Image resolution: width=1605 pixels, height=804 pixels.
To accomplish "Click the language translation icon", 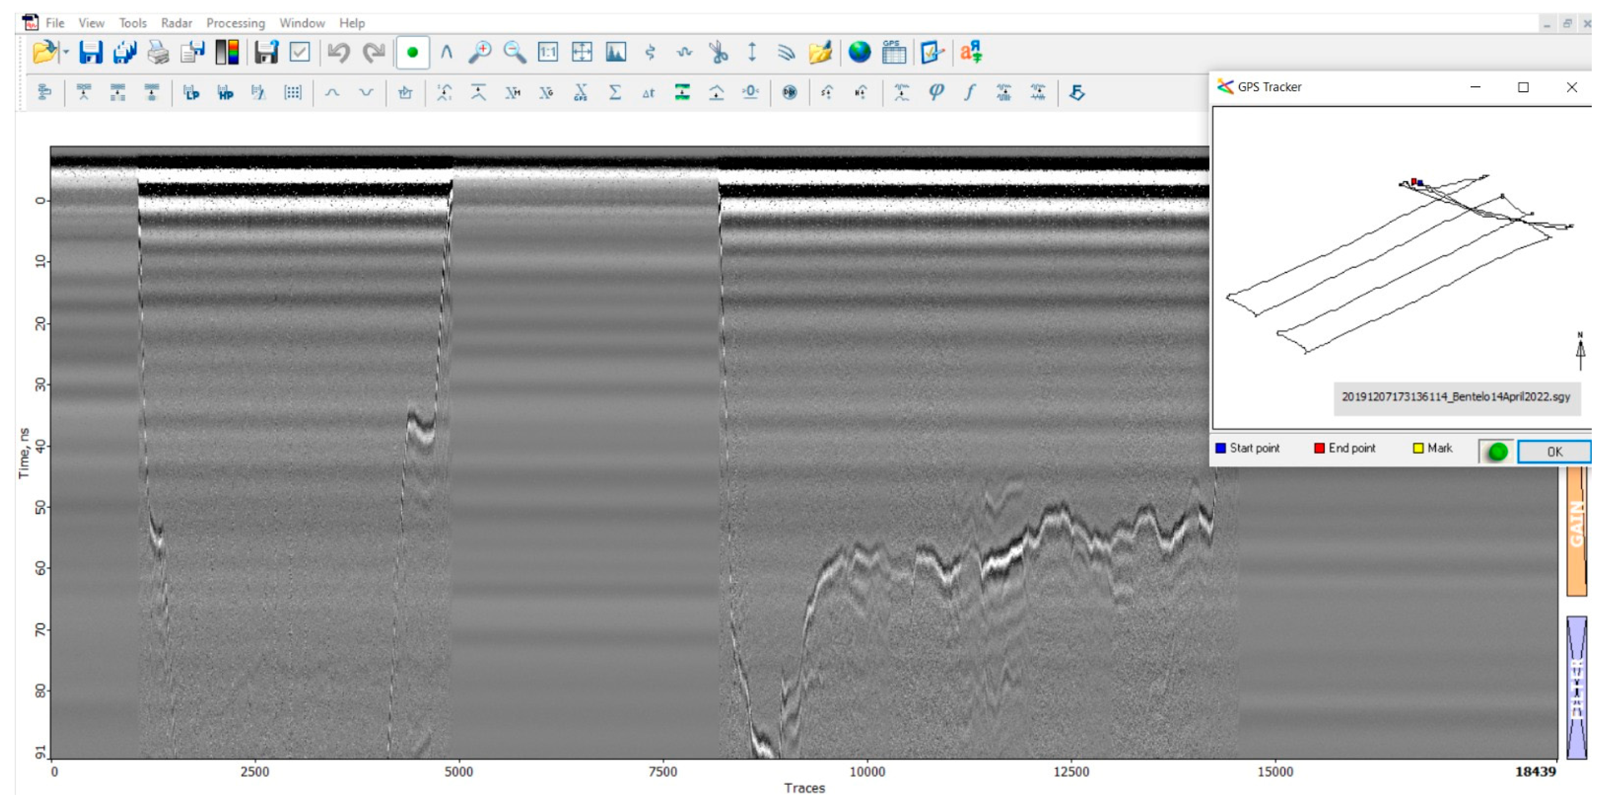I will (971, 52).
